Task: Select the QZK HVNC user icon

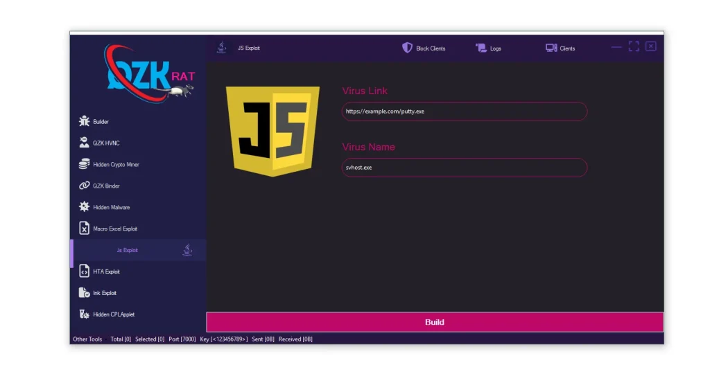Action: tap(84, 143)
